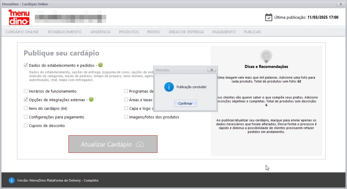Enable Imagens/fotos dos produtos checkbox
Viewport: 347px width, 189px height.
126,117
